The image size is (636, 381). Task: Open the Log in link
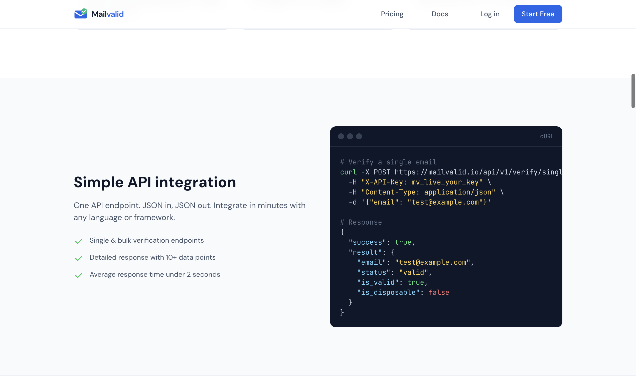click(x=490, y=14)
